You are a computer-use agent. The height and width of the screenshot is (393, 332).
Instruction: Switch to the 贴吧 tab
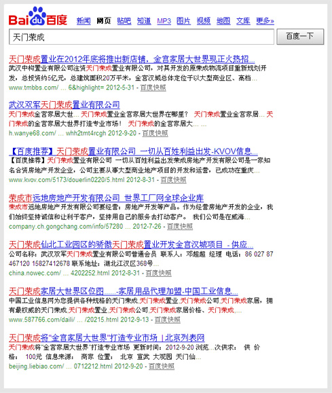point(124,21)
